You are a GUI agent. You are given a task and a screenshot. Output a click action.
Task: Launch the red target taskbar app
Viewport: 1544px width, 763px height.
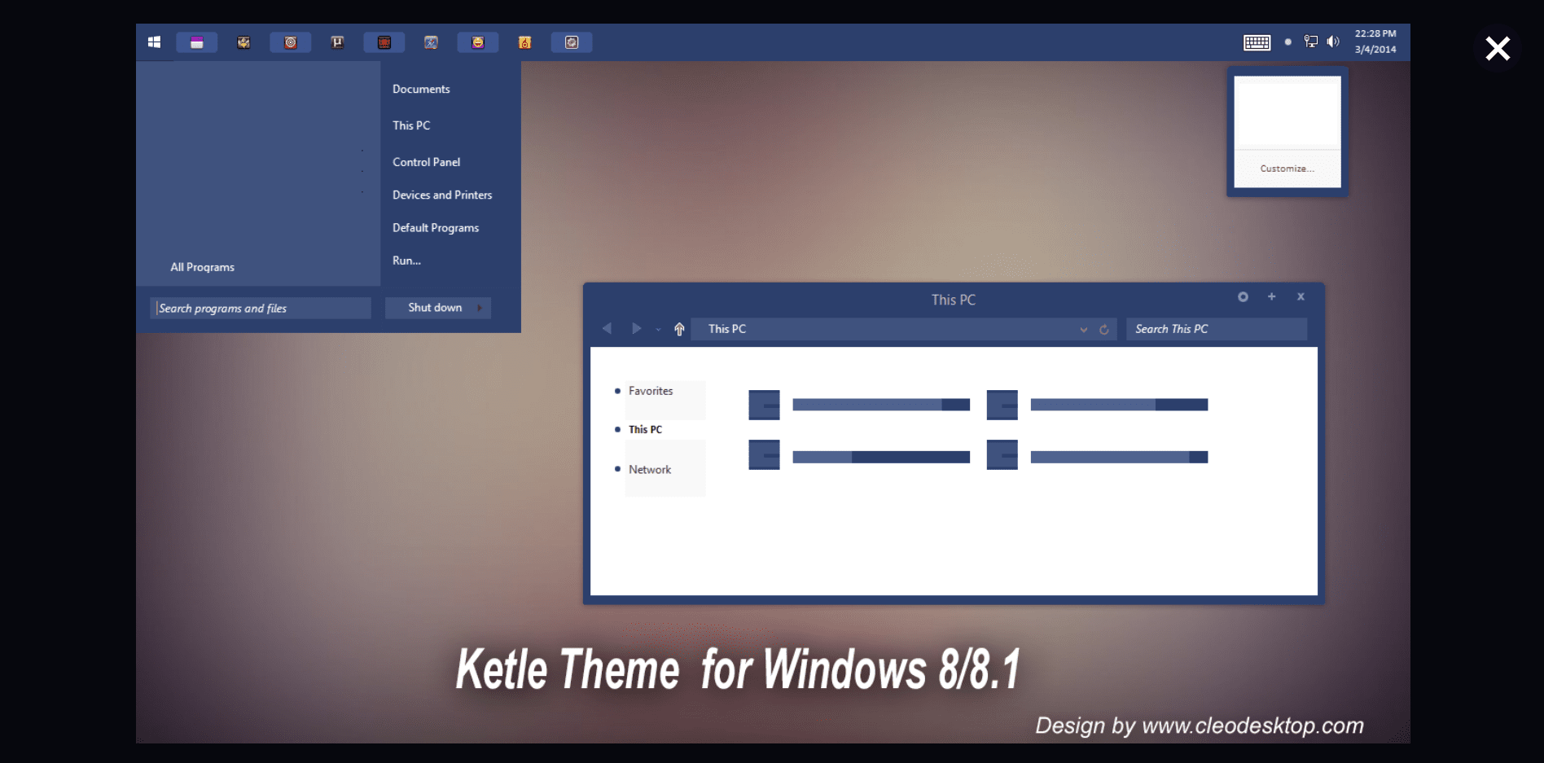coord(291,42)
